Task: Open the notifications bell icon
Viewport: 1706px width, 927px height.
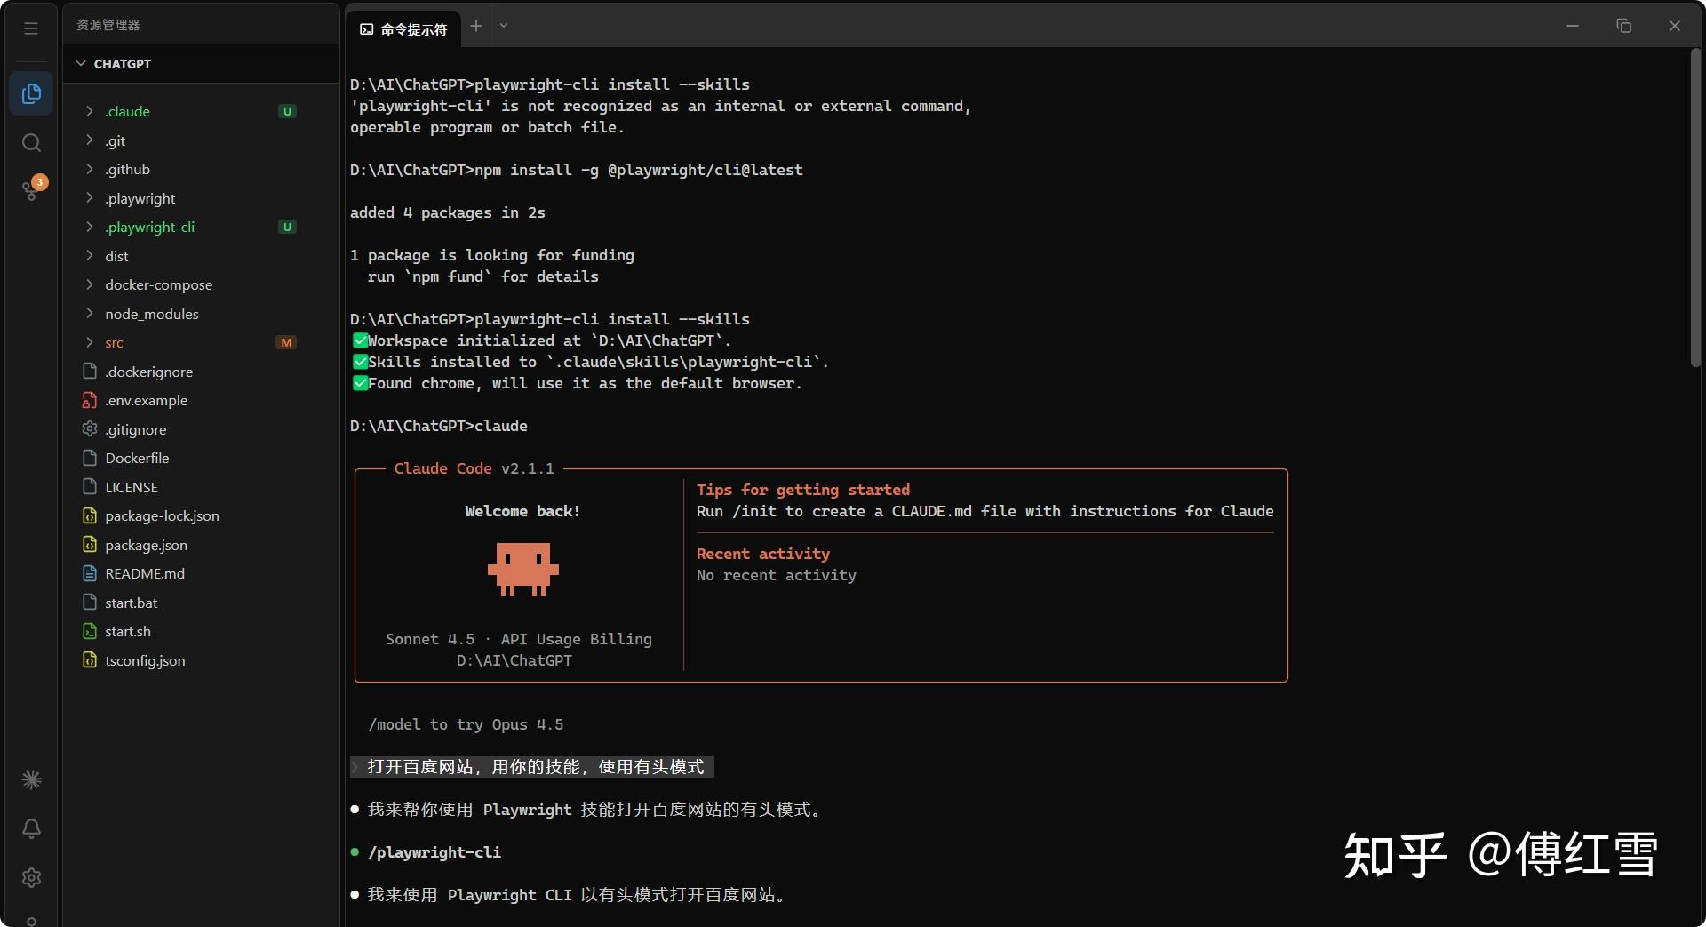Action: 31,828
